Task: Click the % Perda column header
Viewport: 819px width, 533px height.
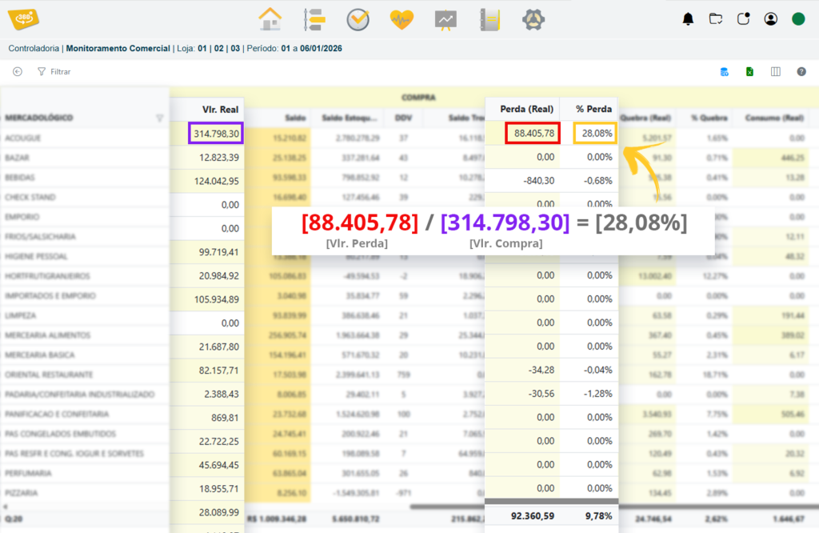Action: click(594, 109)
